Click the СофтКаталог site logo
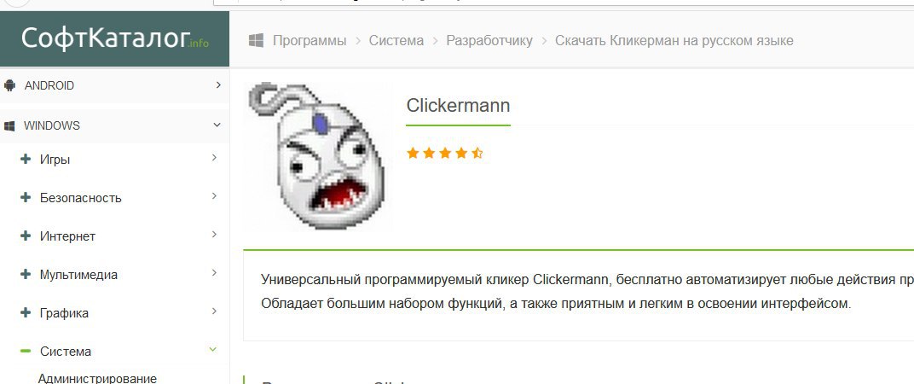 [x=115, y=38]
